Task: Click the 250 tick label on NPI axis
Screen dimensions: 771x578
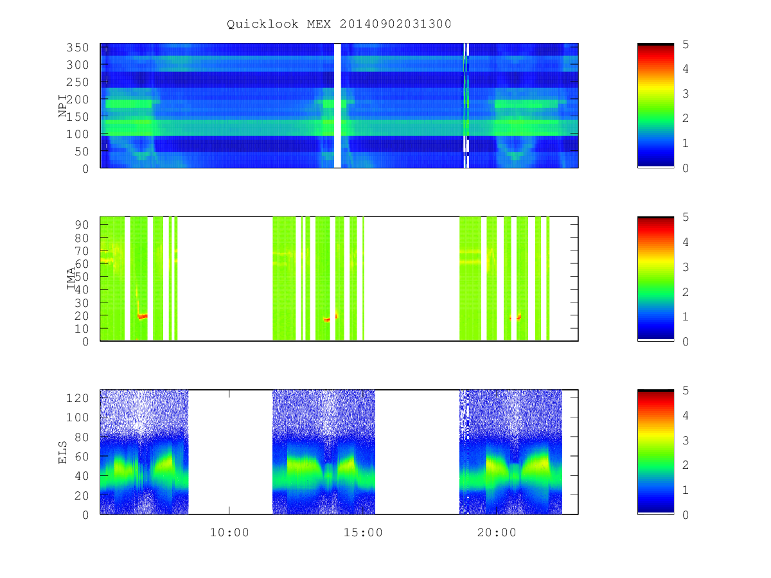Action: 78,82
